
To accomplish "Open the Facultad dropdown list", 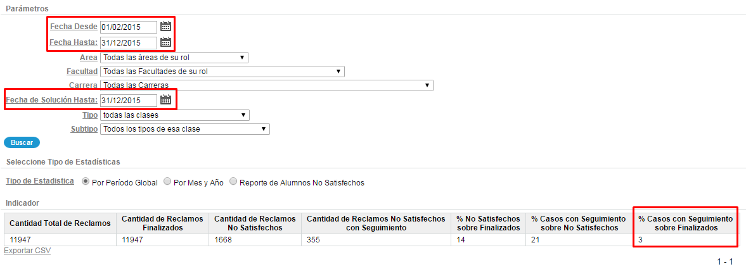I will [x=222, y=72].
